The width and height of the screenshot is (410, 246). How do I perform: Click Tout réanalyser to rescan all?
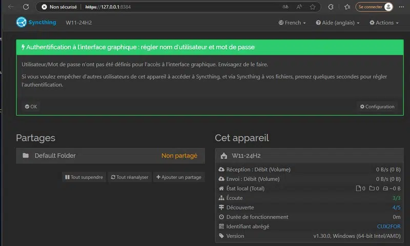(130, 177)
